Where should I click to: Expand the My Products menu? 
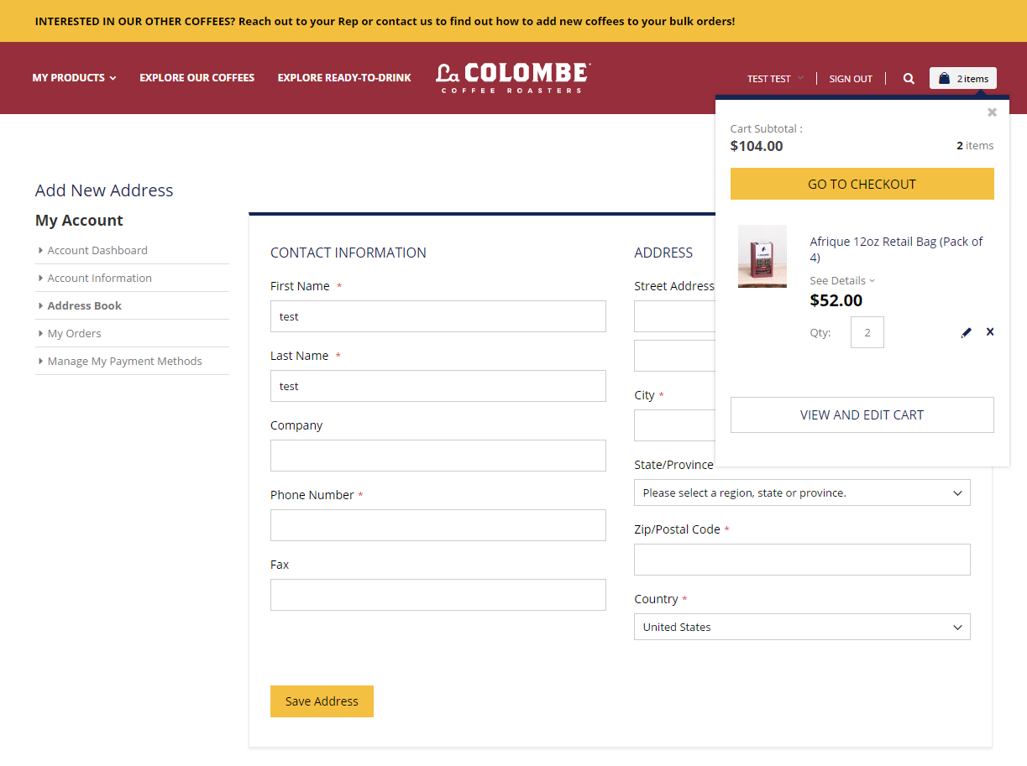[x=74, y=78]
